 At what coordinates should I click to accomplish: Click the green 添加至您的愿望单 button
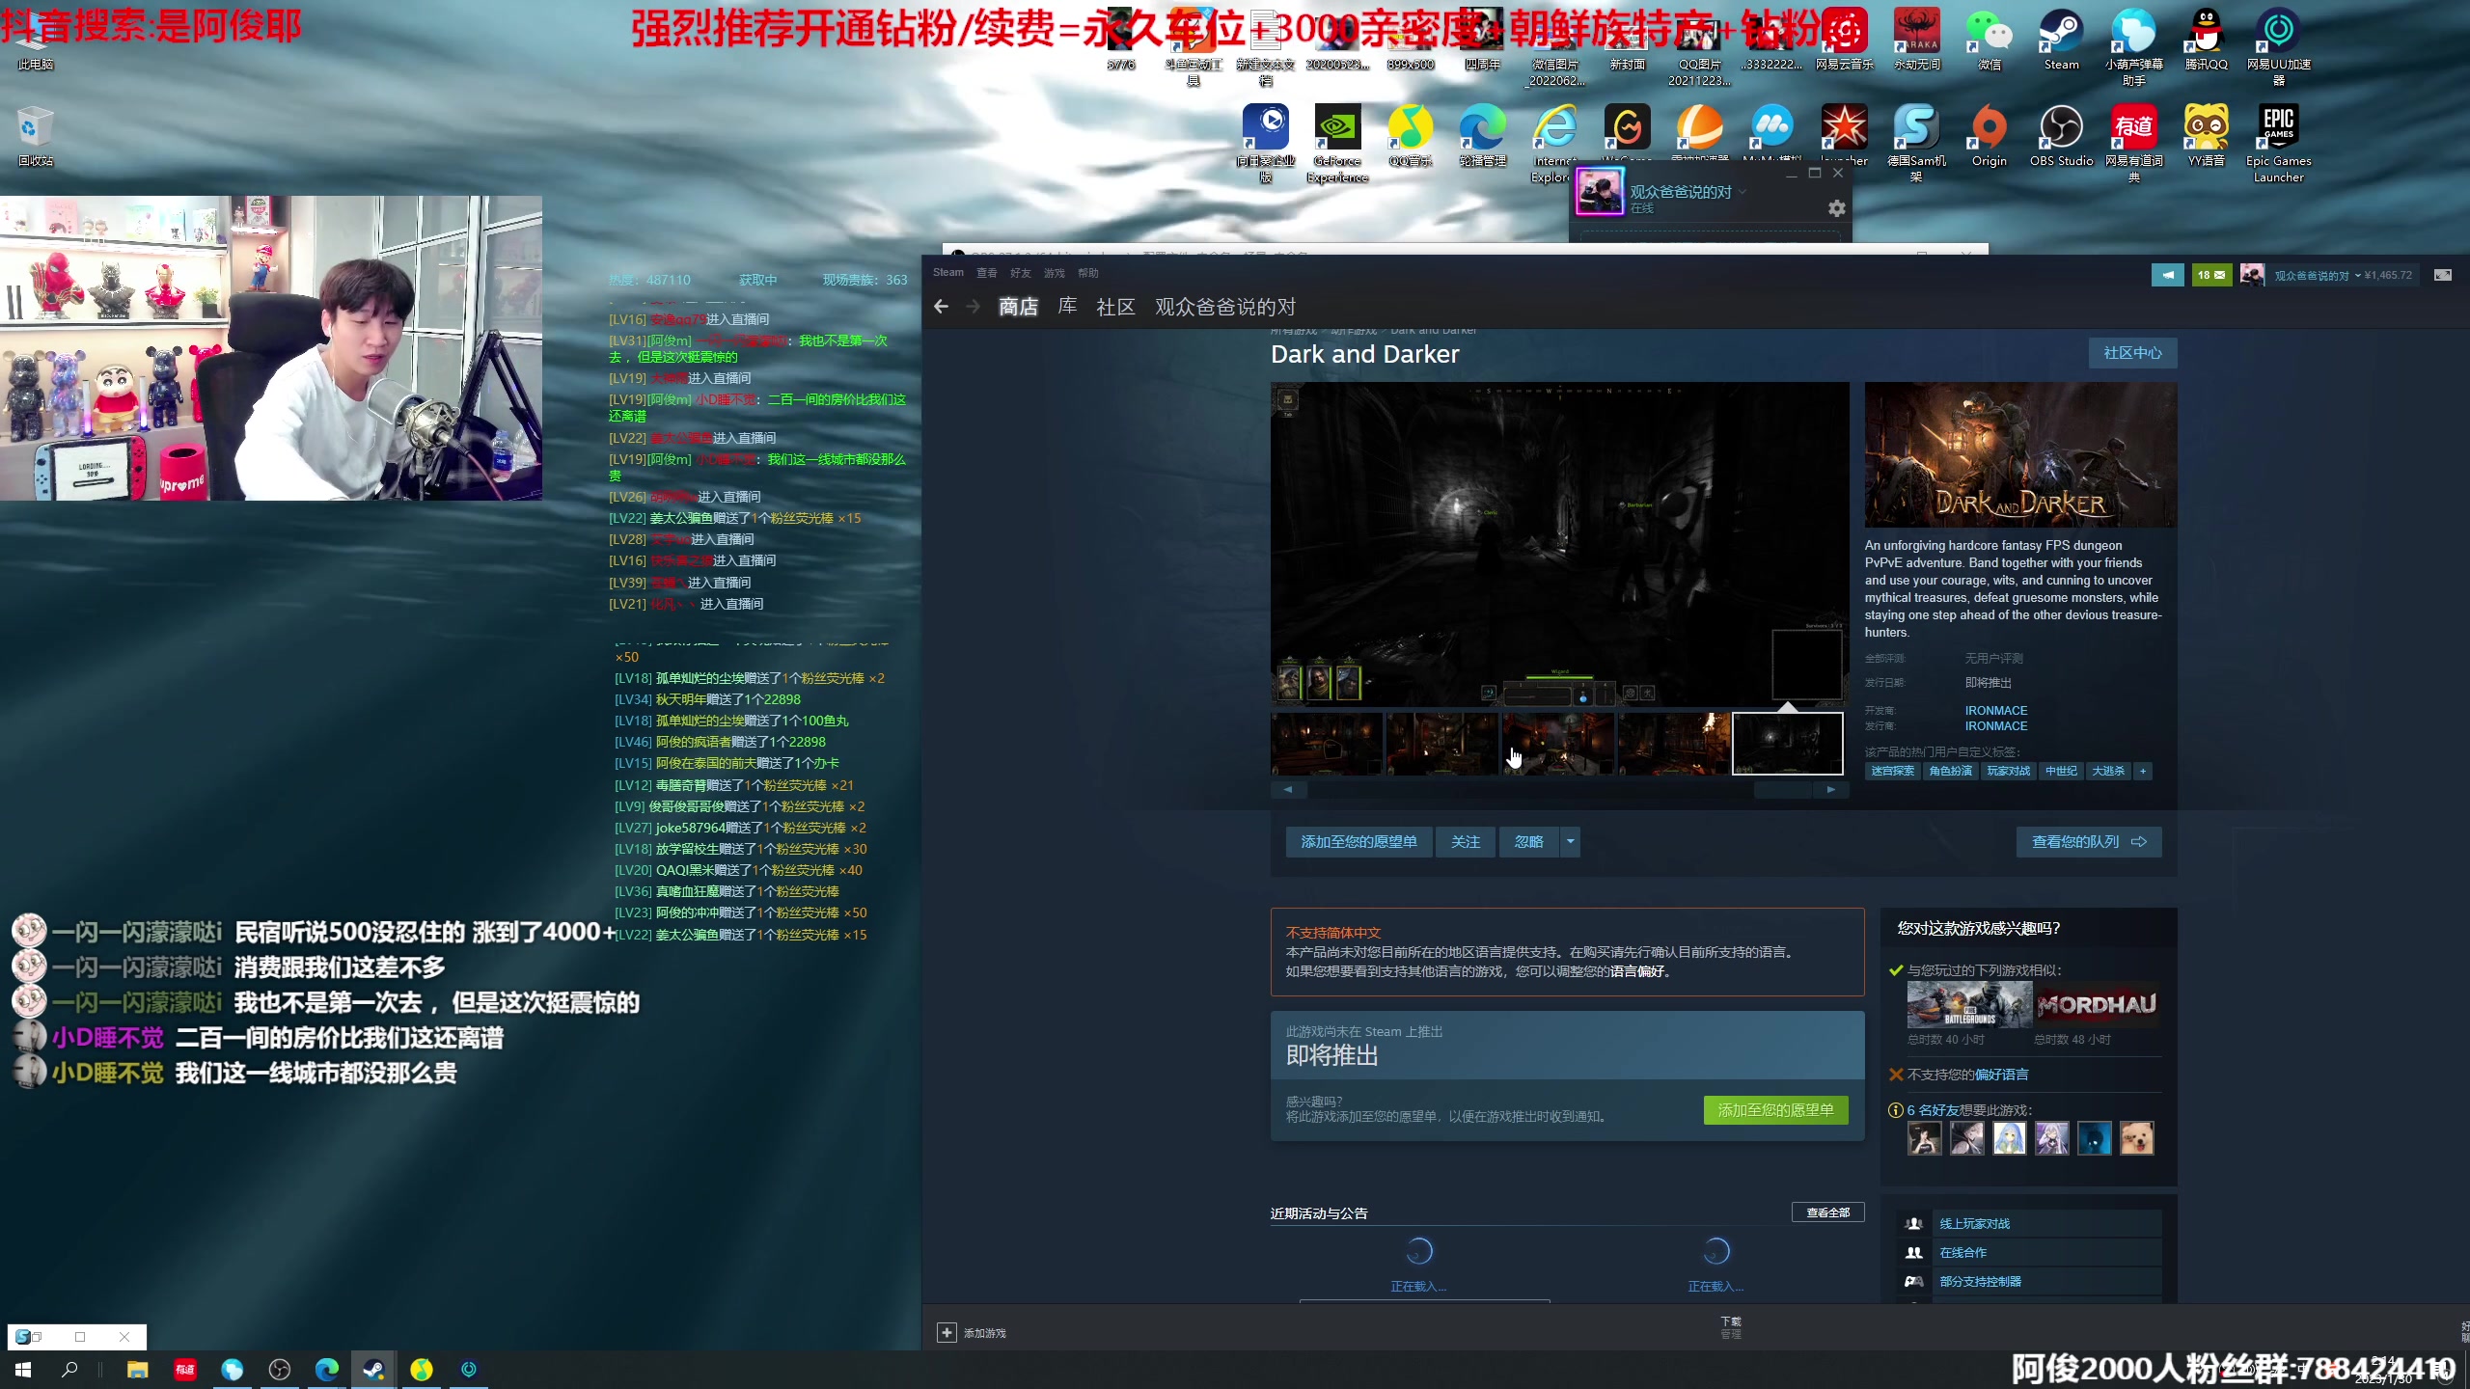[1775, 1110]
